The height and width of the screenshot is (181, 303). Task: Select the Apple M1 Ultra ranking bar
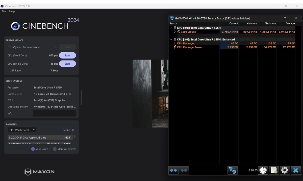pos(40,138)
